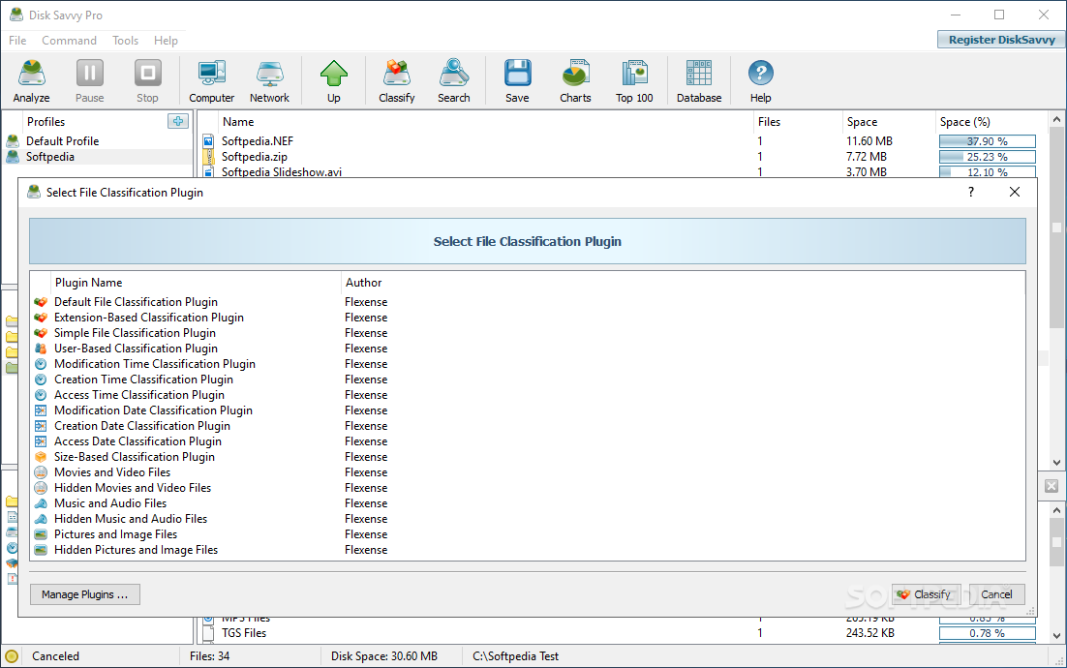Click the Movies and Video Files icon

click(x=41, y=472)
